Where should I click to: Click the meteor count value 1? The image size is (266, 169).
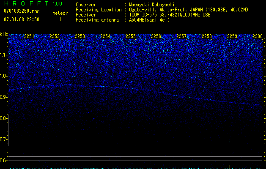click(x=60, y=19)
